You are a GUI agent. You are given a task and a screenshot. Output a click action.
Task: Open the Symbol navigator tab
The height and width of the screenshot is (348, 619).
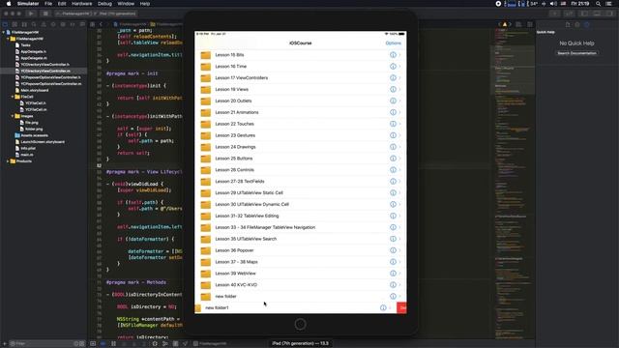click(24, 24)
